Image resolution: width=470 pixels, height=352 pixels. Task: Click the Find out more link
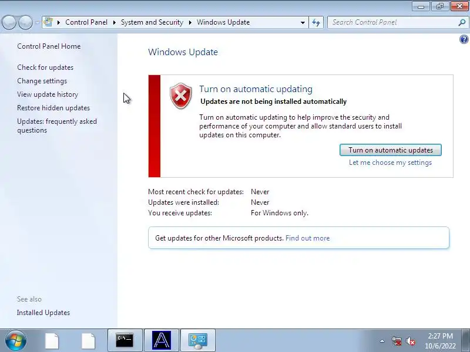(307, 238)
